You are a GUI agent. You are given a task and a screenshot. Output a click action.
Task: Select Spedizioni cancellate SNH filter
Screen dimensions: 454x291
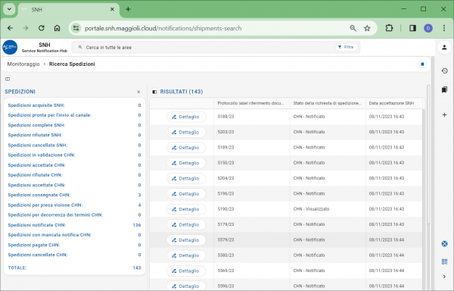pos(74,145)
